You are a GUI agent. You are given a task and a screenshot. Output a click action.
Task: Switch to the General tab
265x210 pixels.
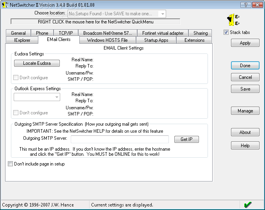[18, 33]
